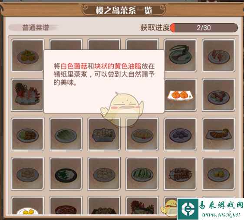Open the plate with two yellow pieces

point(218,174)
